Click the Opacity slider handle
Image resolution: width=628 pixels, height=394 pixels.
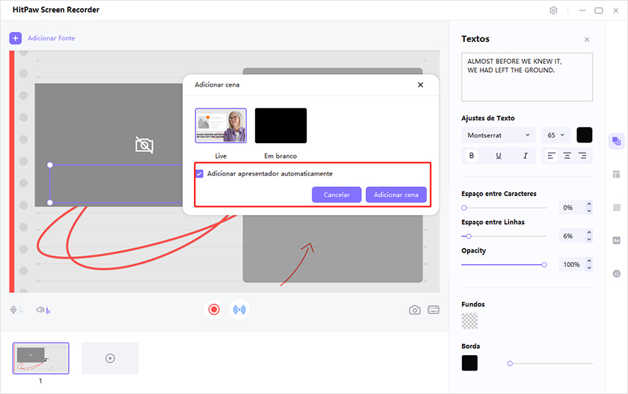pos(544,265)
